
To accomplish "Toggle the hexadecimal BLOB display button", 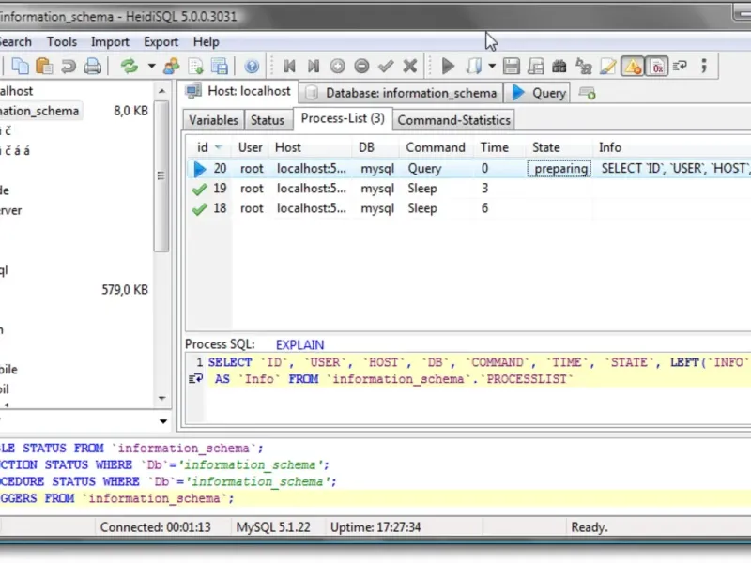I will (x=657, y=66).
